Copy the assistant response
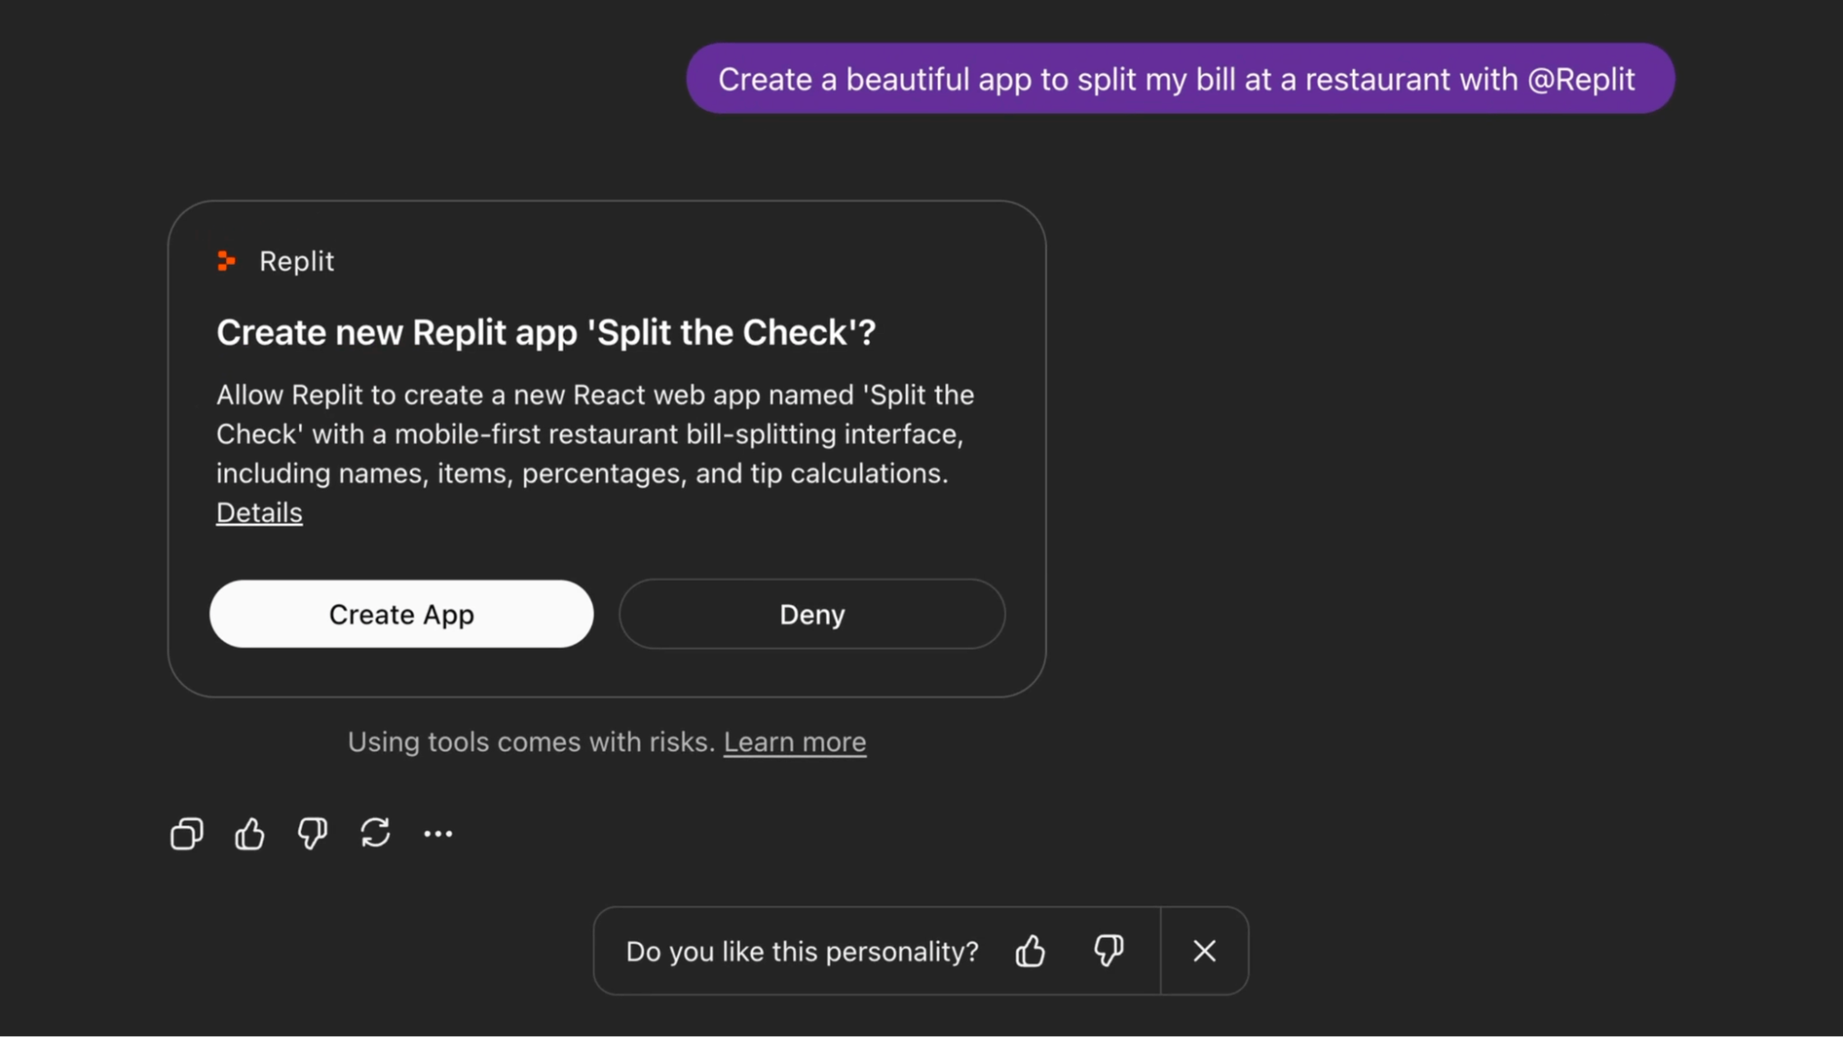 [x=187, y=833]
